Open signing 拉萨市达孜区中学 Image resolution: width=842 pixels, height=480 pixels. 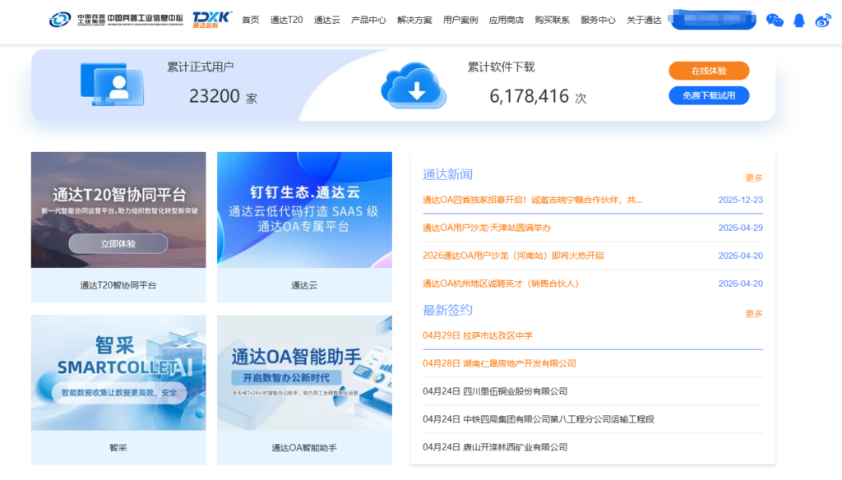(478, 335)
